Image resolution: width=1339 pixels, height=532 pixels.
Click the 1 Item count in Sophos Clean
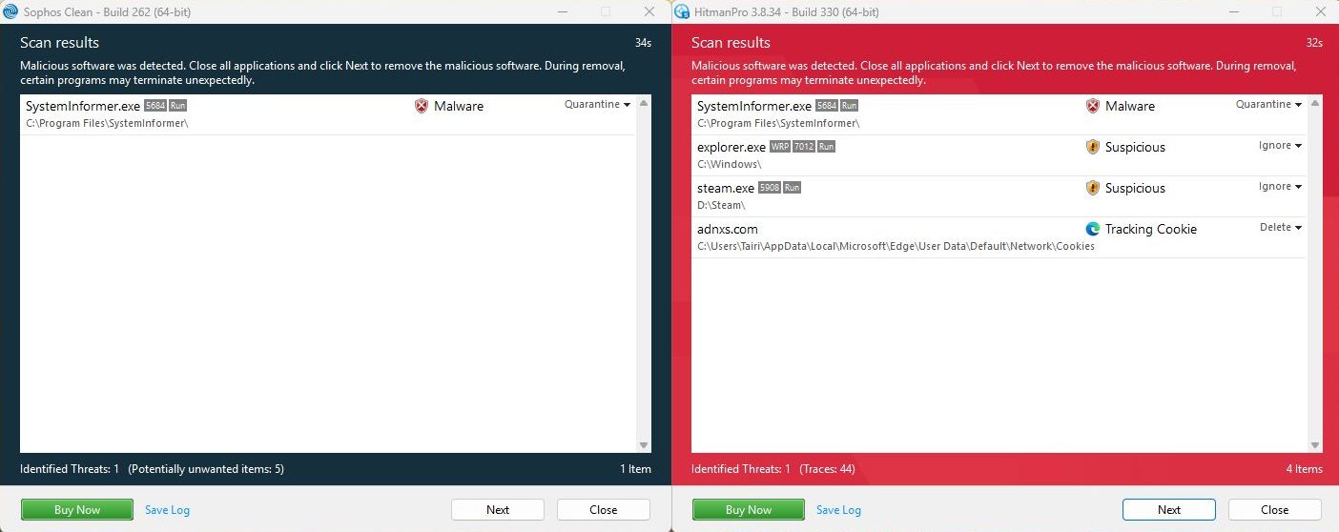click(x=635, y=469)
